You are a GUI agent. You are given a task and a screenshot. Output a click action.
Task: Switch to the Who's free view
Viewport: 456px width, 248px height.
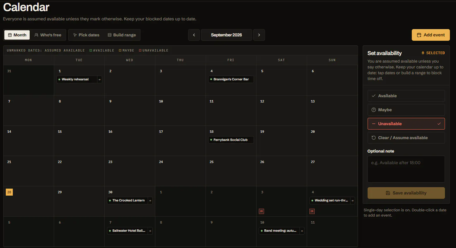coord(48,35)
